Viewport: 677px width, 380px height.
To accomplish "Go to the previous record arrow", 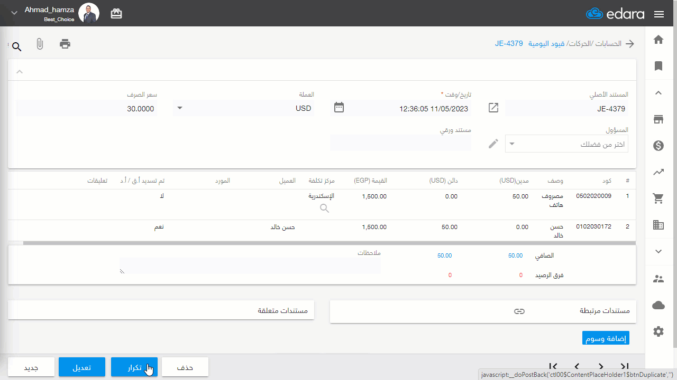I will point(577,366).
